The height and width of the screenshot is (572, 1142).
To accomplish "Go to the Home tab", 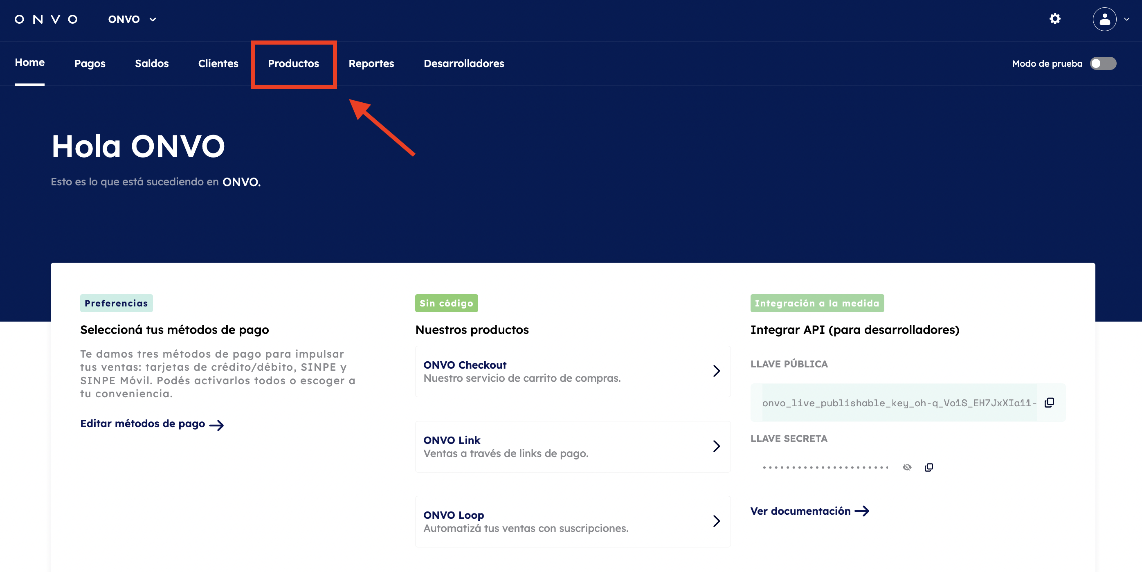I will click(30, 63).
